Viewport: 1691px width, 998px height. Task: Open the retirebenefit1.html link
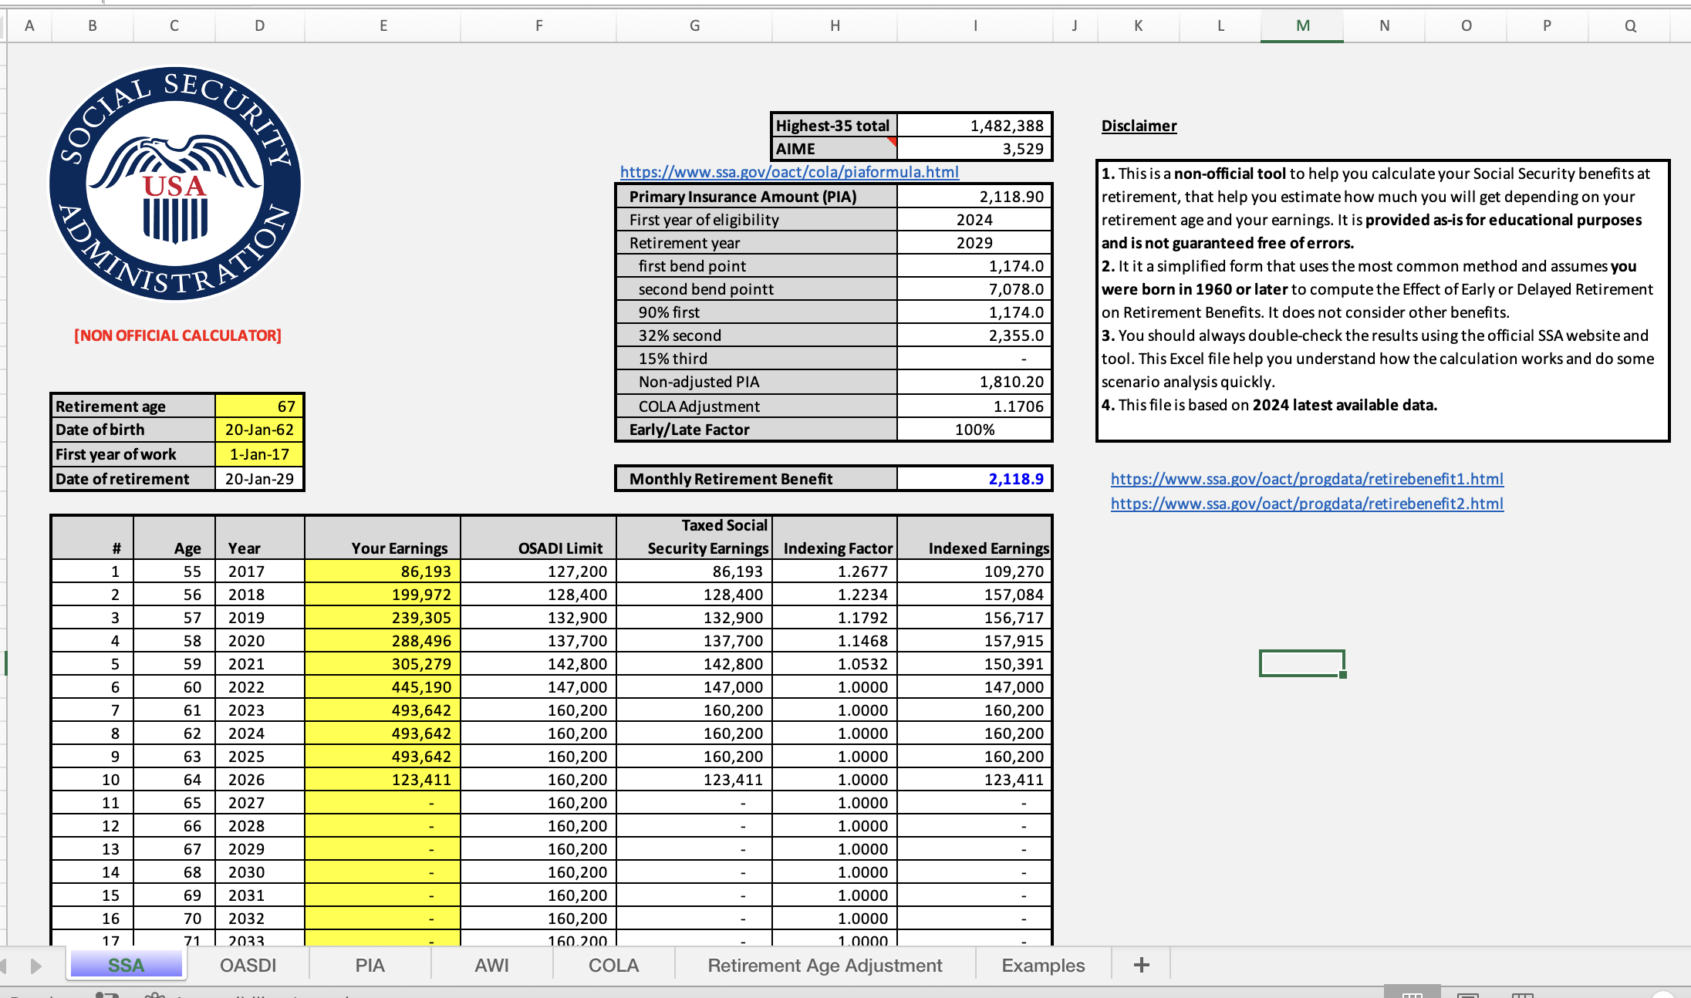tap(1307, 479)
